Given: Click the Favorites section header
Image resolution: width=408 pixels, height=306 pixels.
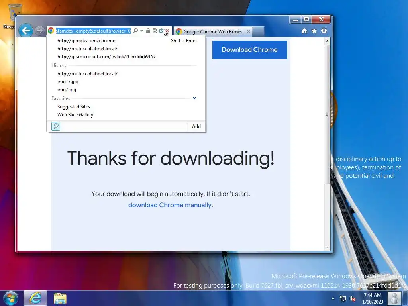Looking at the screenshot, I should pyautogui.click(x=61, y=98).
